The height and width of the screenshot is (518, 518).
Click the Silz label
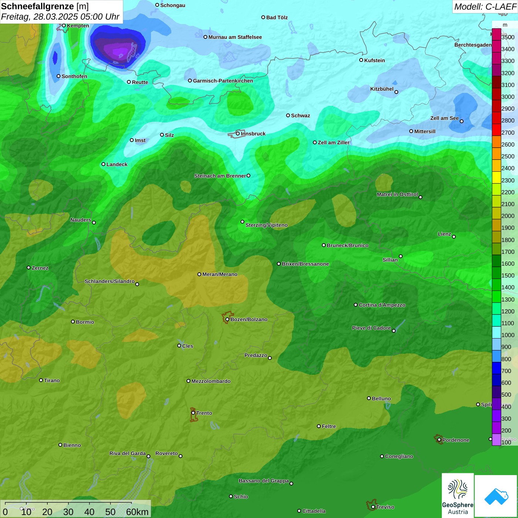169,135
